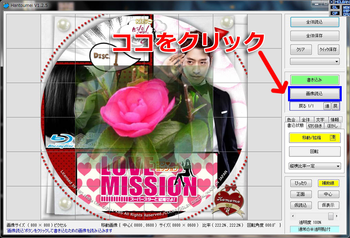The width and height of the screenshot is (350, 238).
Task: Click the transparency slider left arrow
Action: [292, 216]
